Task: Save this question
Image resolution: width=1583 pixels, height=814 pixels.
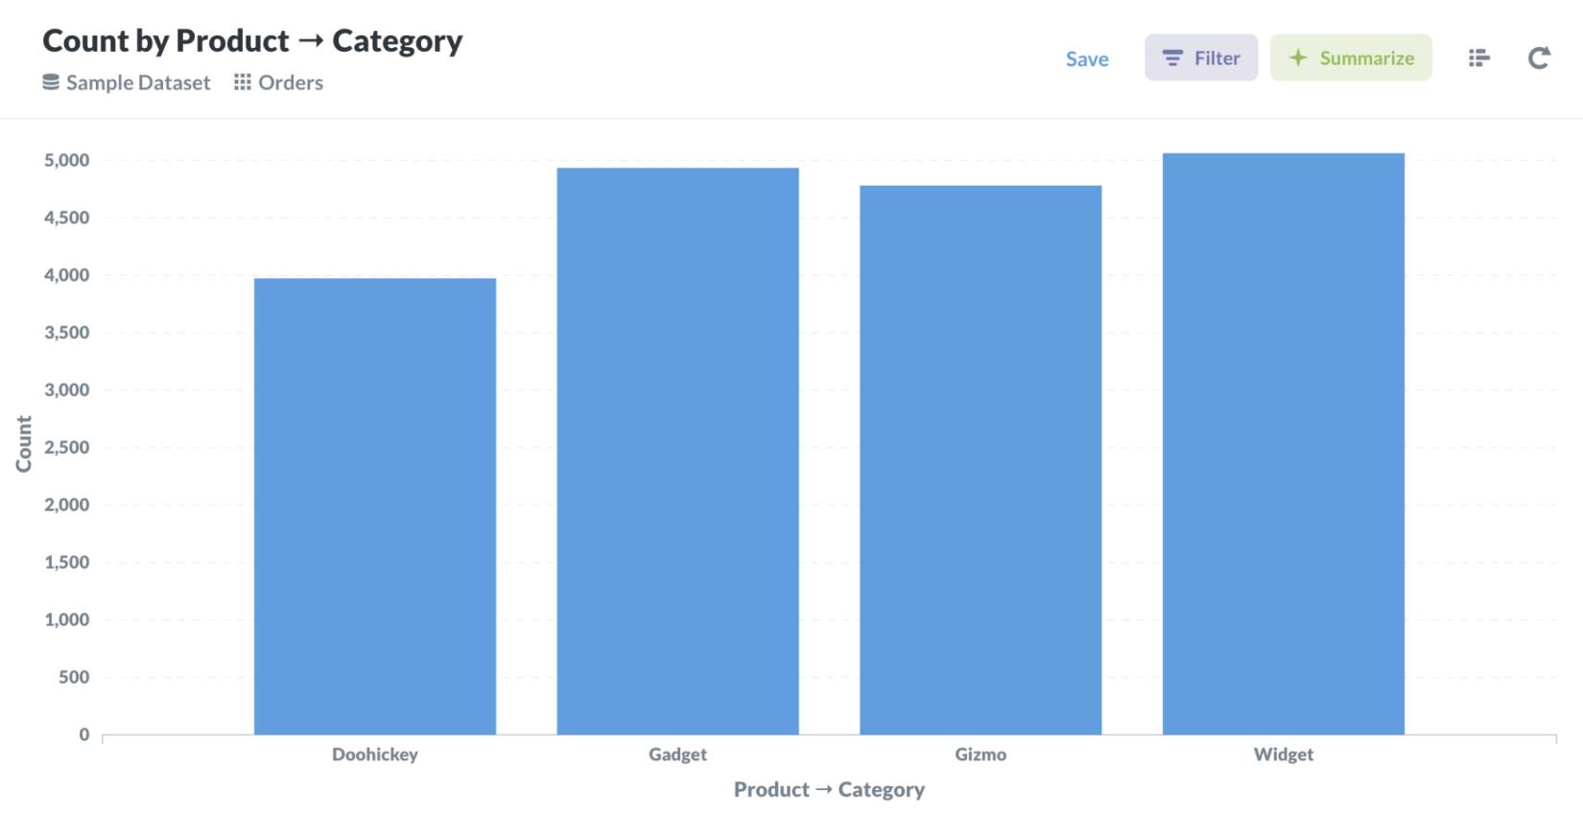Action: click(1087, 59)
